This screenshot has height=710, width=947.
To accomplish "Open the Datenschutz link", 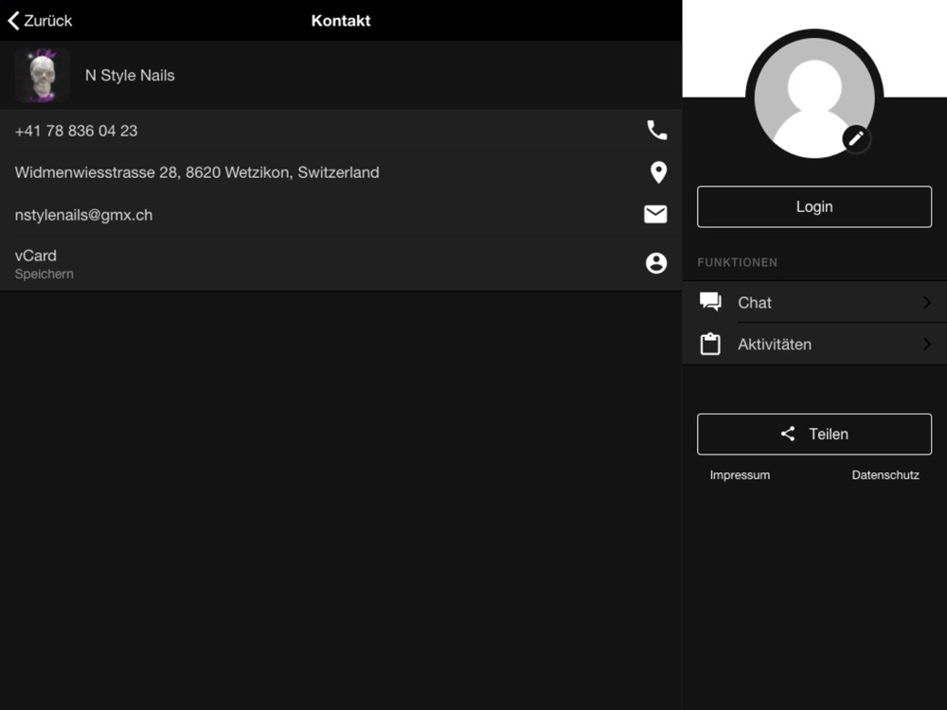I will (885, 475).
